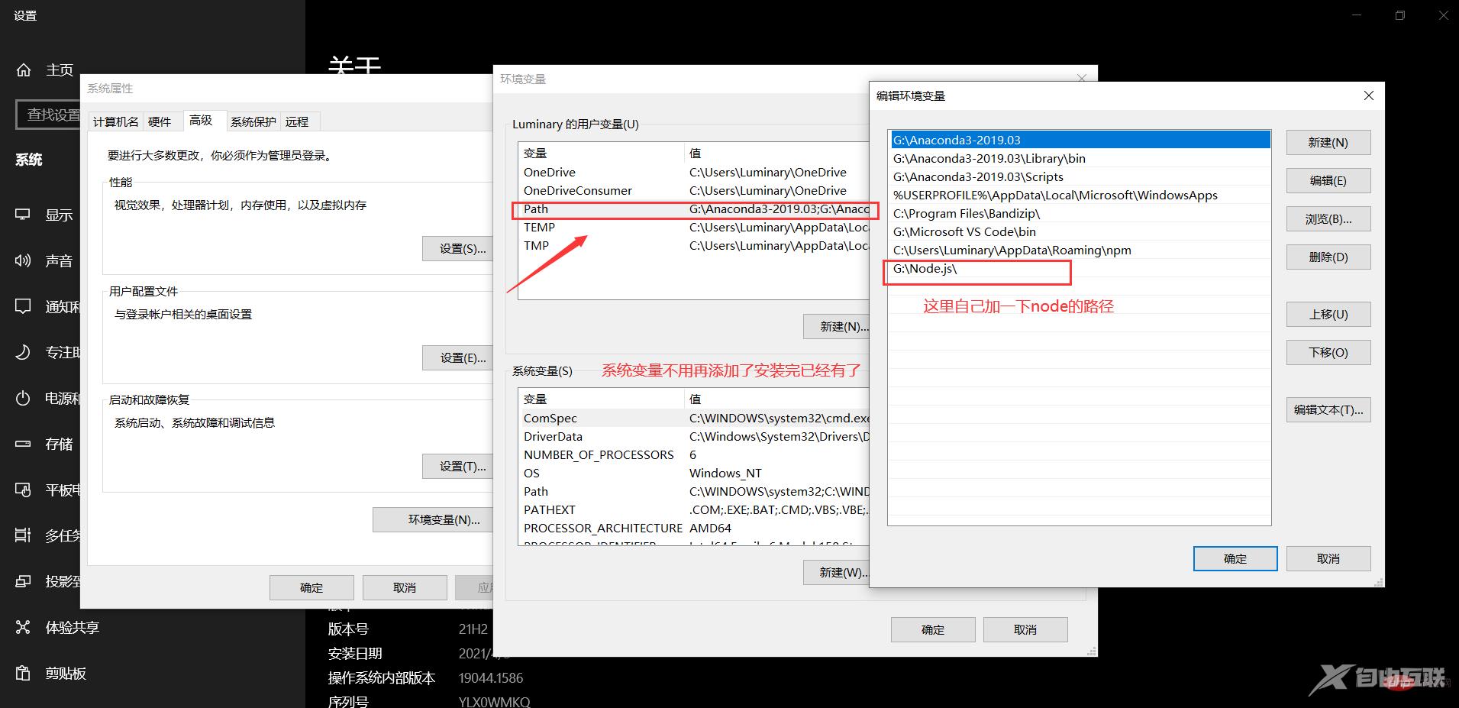Select G:\Node.js\ path entry
The width and height of the screenshot is (1459, 708).
[x=1080, y=268]
